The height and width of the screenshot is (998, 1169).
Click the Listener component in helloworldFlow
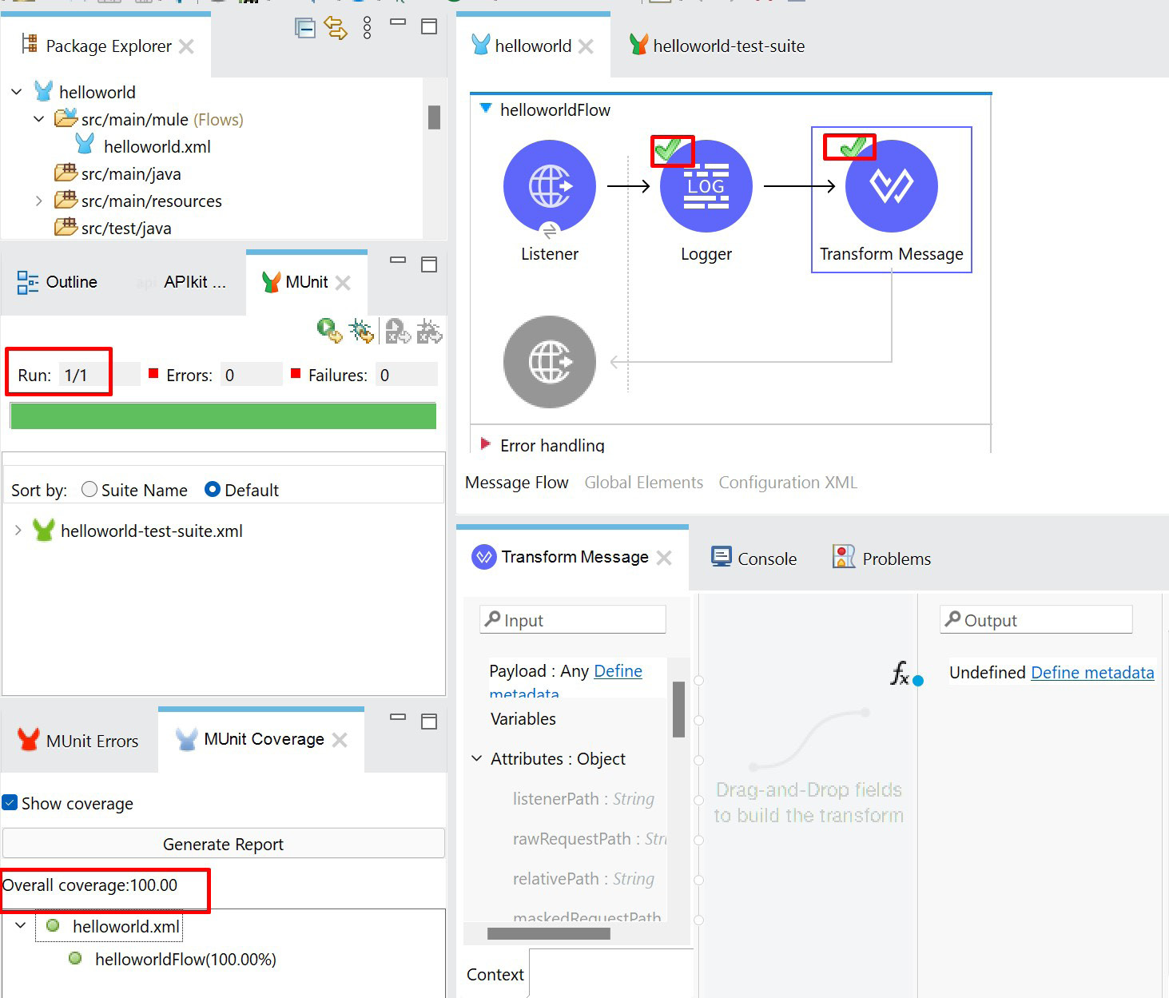click(550, 186)
